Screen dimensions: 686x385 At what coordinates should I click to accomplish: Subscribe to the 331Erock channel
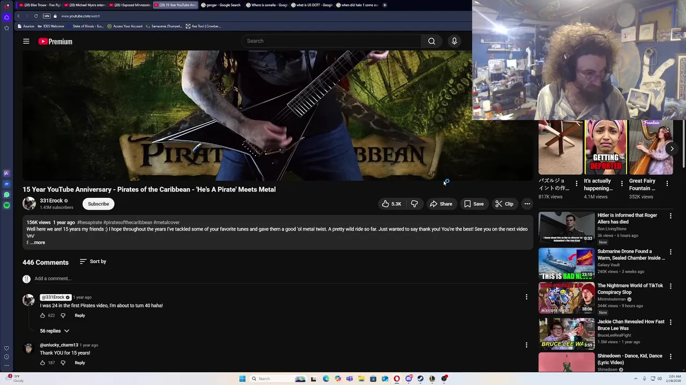(x=98, y=204)
